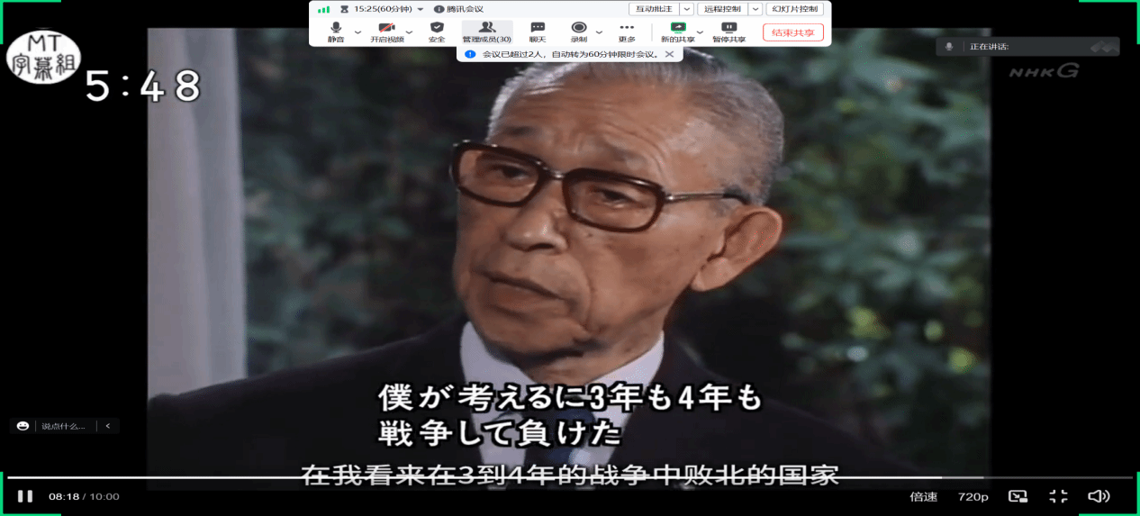Screen dimensions: 1140x516
Task: Dismiss the 60分钟限时会议 notification
Action: tap(669, 54)
